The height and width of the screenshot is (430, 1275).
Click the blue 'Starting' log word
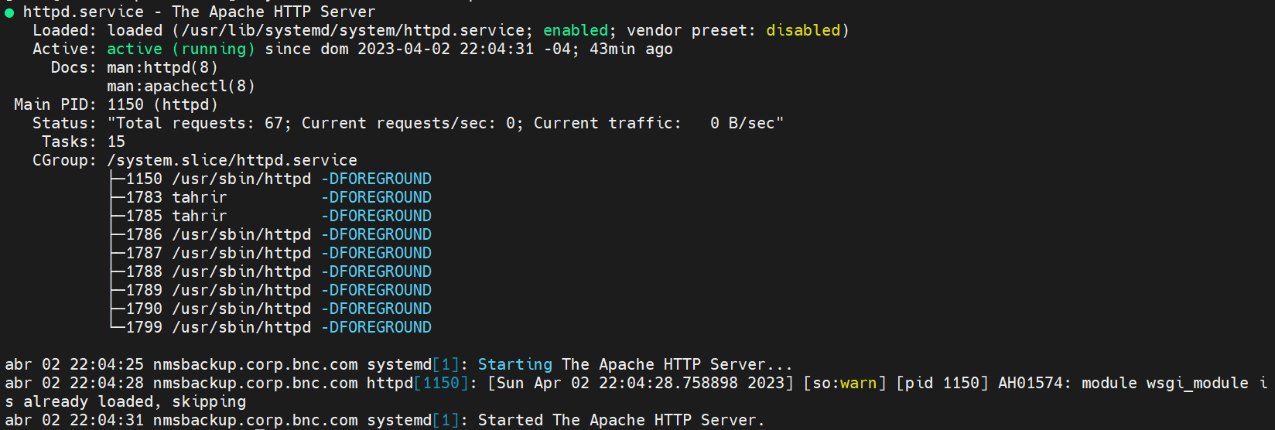514,364
